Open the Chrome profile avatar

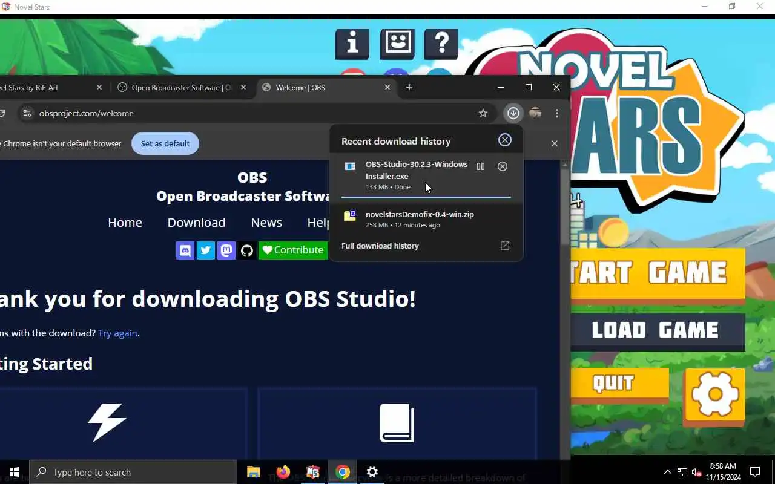click(535, 113)
